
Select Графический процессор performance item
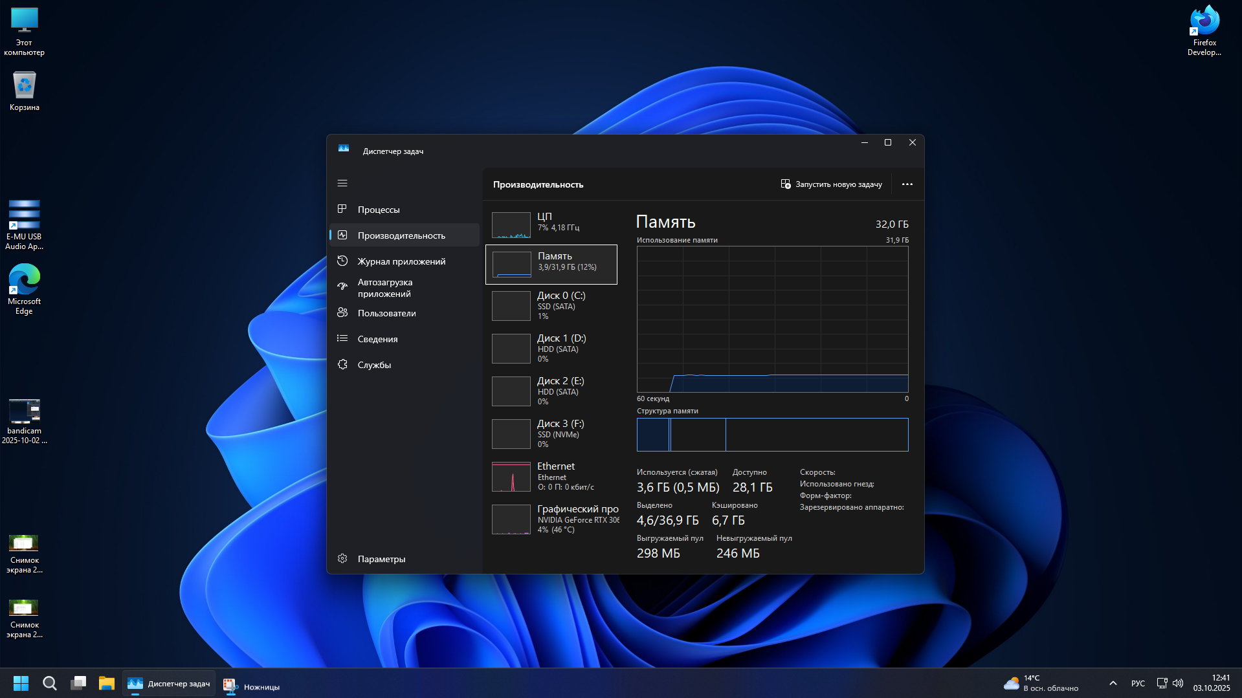coord(551,519)
